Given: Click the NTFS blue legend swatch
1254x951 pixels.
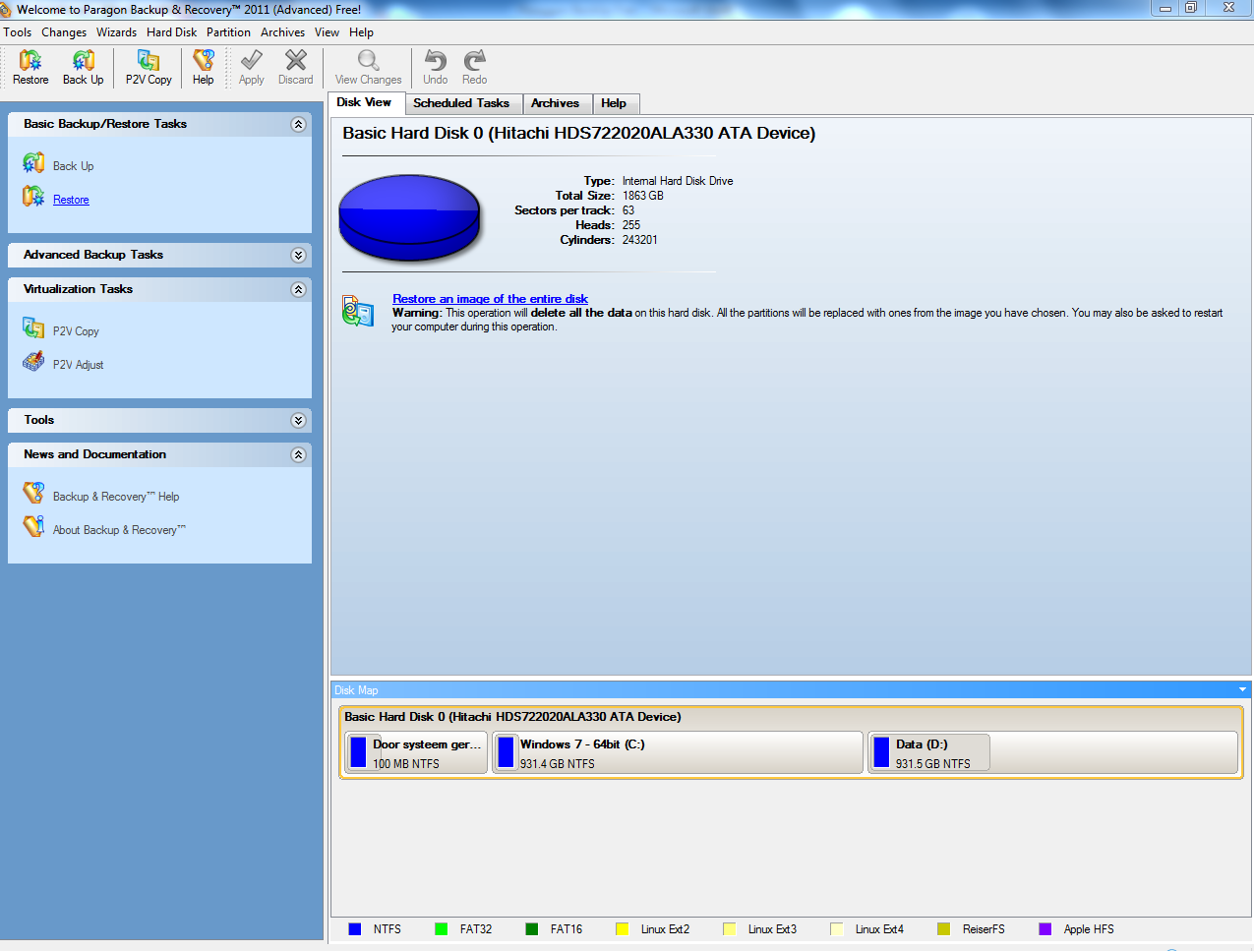Looking at the screenshot, I should click(355, 929).
